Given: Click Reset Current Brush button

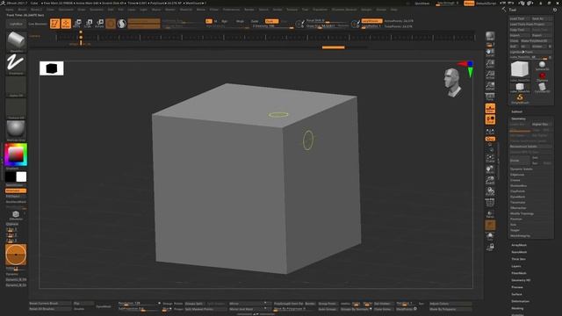Looking at the screenshot, I should click(49, 304).
